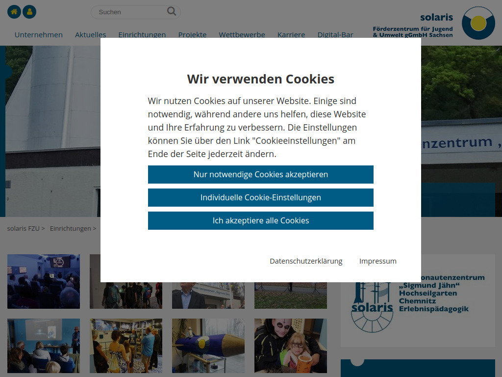
Task: Click the home icon in the top-left corner
Action: coord(14,12)
